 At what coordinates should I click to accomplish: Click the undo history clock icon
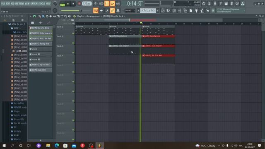click(x=204, y=4)
